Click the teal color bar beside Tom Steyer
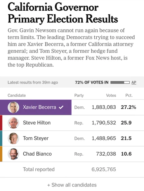 click(1, 138)
